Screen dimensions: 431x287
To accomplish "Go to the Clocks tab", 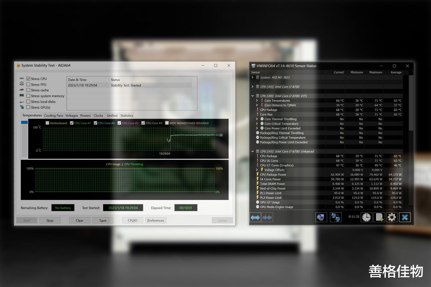I will (98, 116).
